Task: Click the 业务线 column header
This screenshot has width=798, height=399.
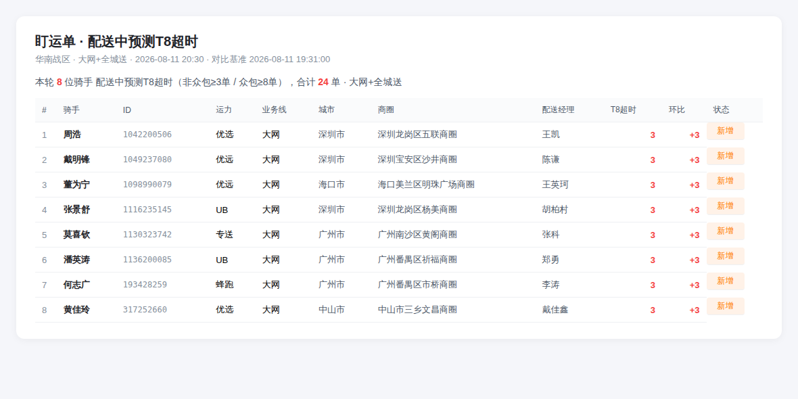Action: [275, 110]
